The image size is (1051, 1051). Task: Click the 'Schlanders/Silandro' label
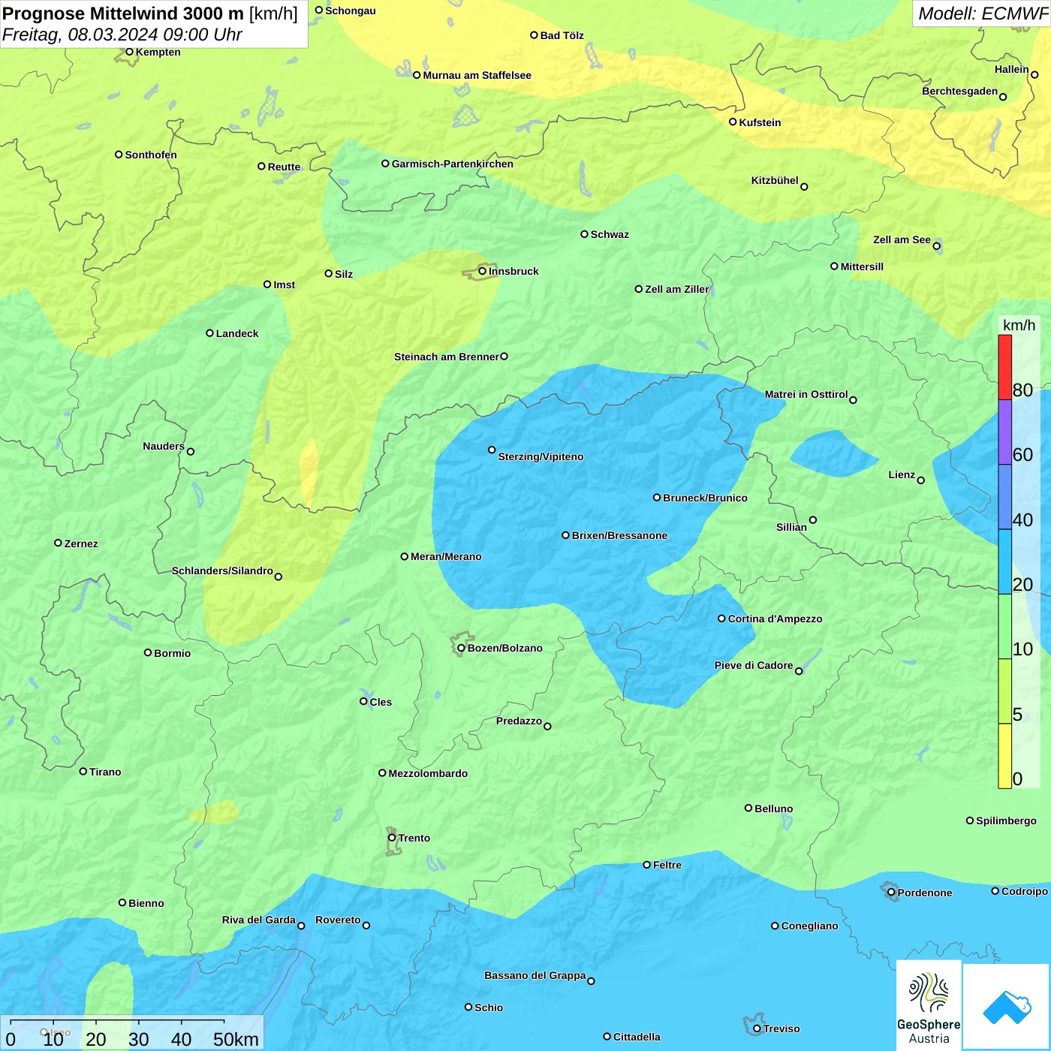(222, 571)
